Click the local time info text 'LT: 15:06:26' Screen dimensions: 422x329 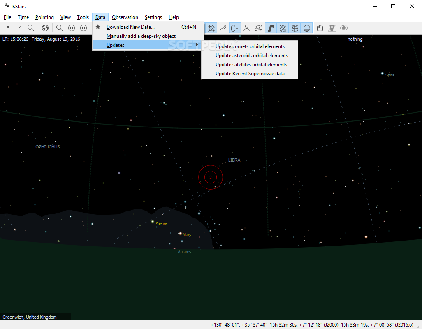15,39
